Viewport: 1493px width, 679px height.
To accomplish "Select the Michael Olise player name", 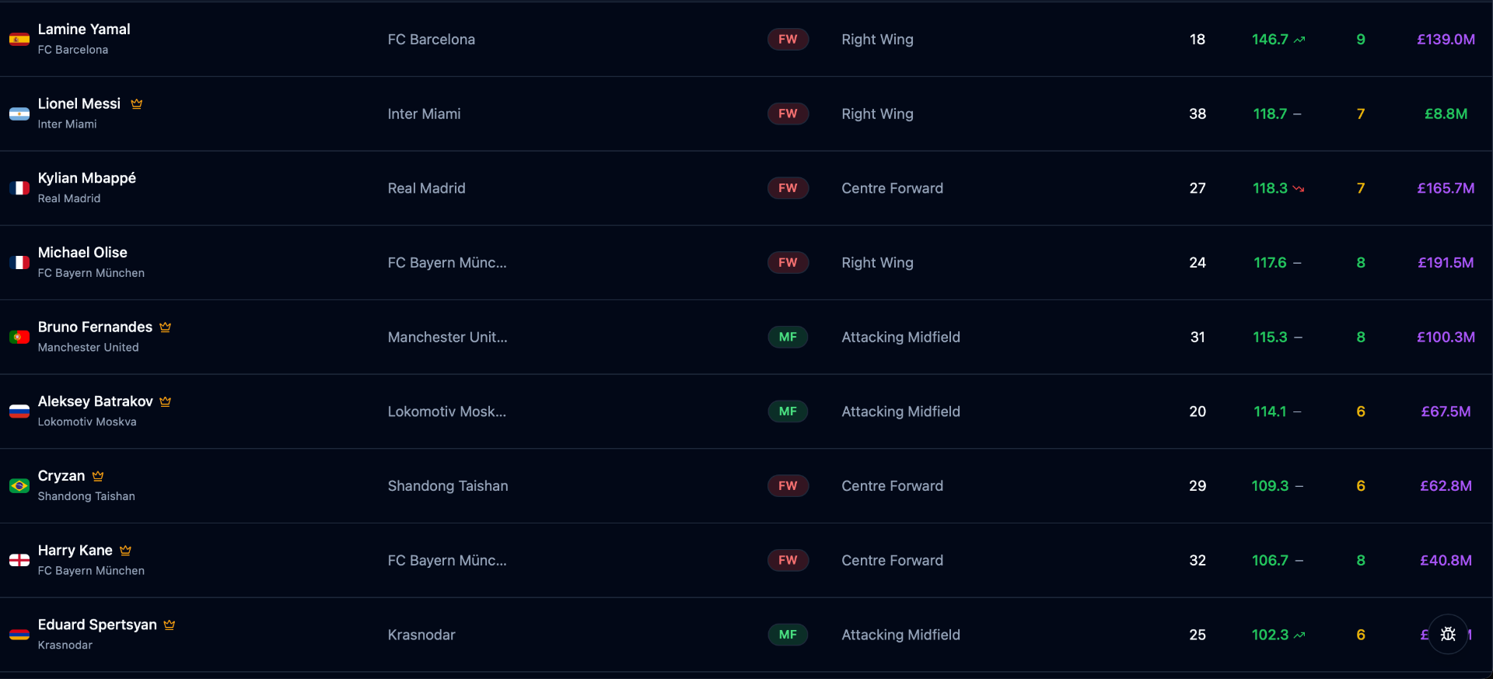I will click(82, 253).
